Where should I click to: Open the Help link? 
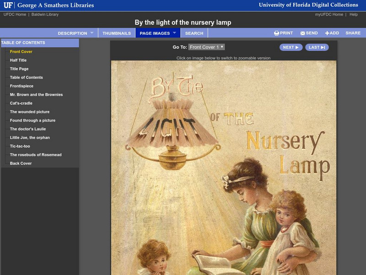(354, 15)
